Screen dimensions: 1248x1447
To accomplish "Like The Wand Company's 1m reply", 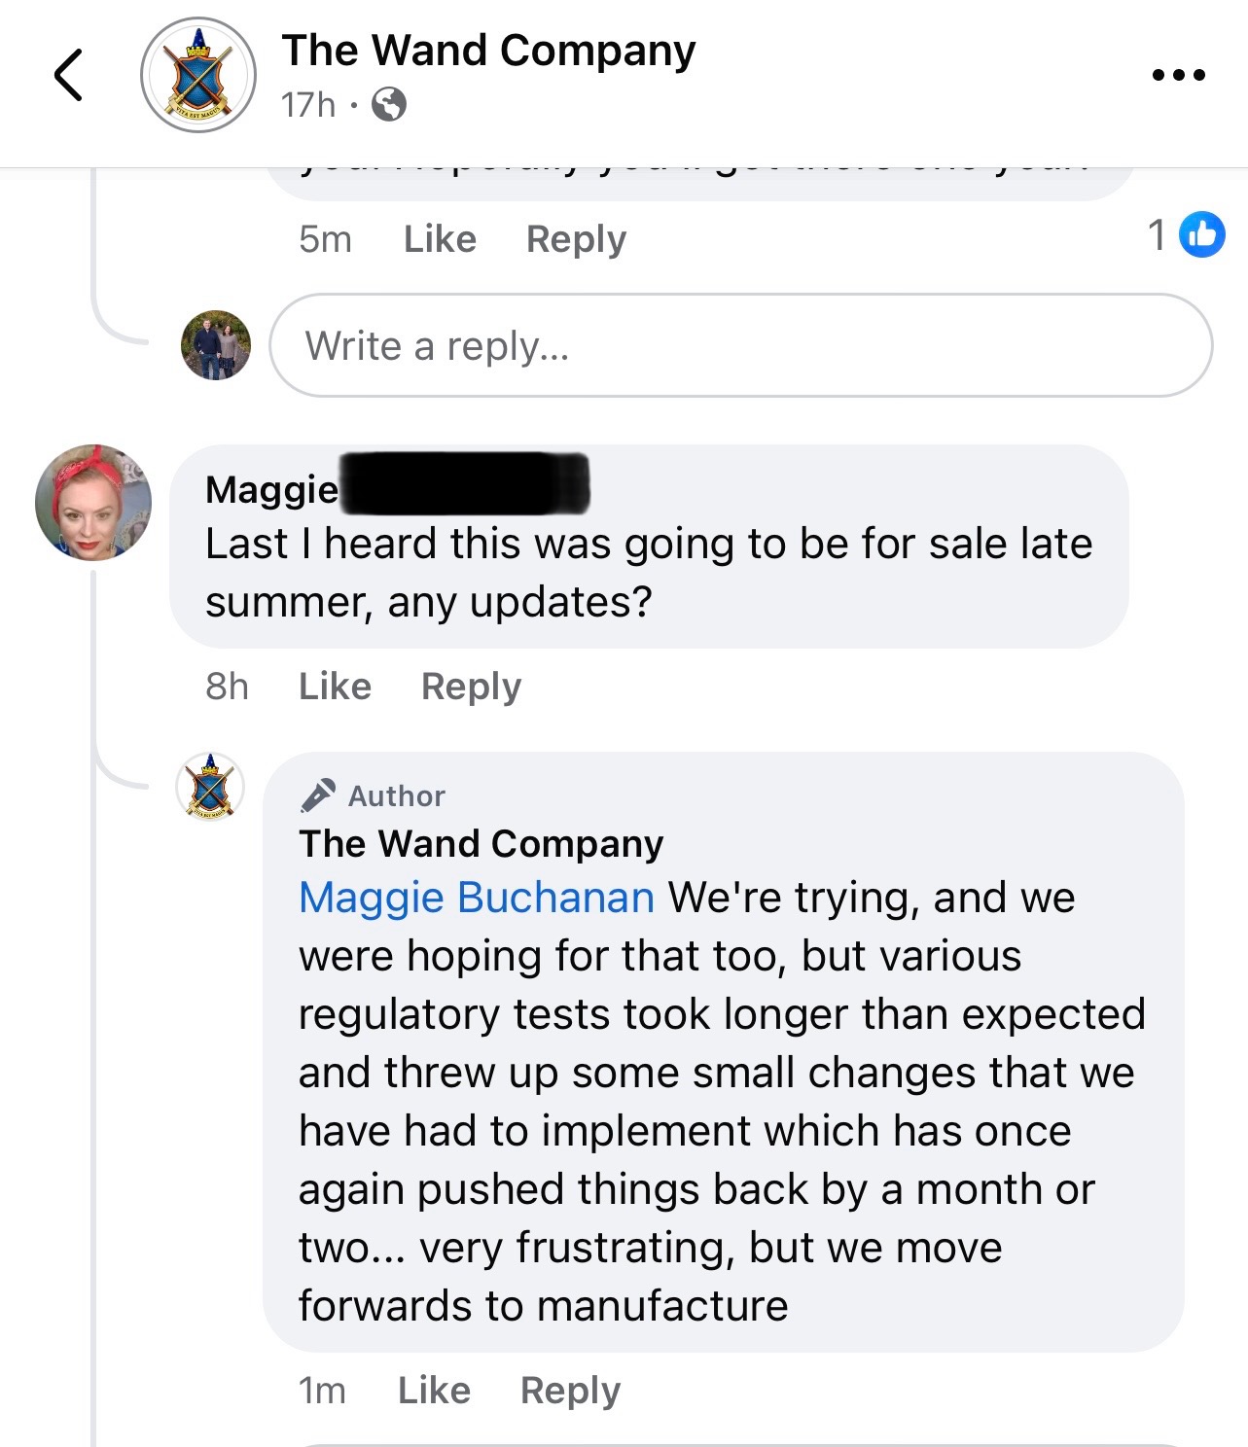I will (x=434, y=1391).
